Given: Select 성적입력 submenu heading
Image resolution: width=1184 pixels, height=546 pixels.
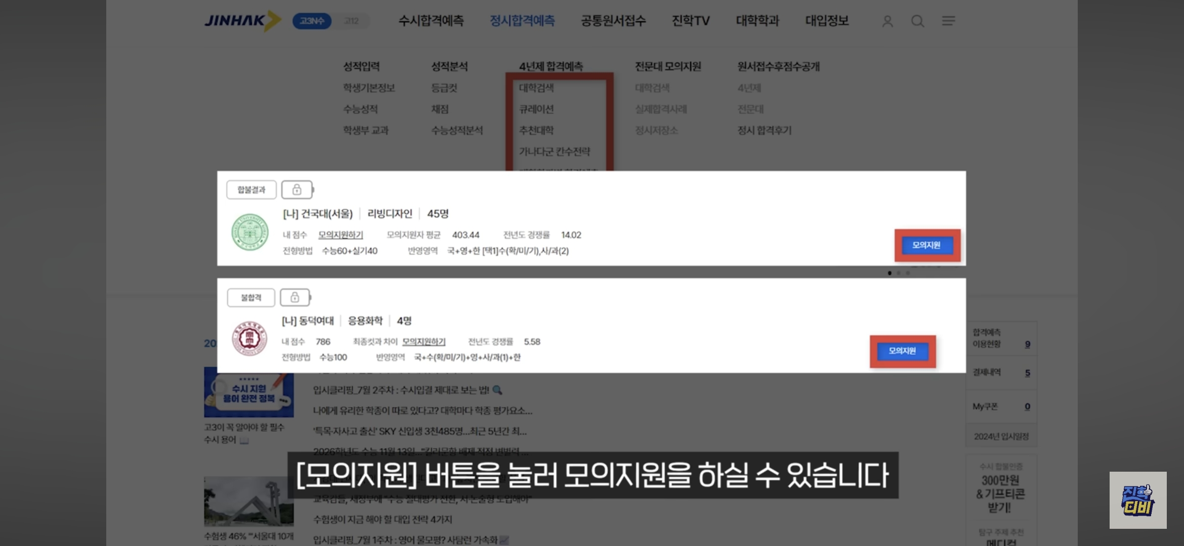Looking at the screenshot, I should tap(361, 66).
